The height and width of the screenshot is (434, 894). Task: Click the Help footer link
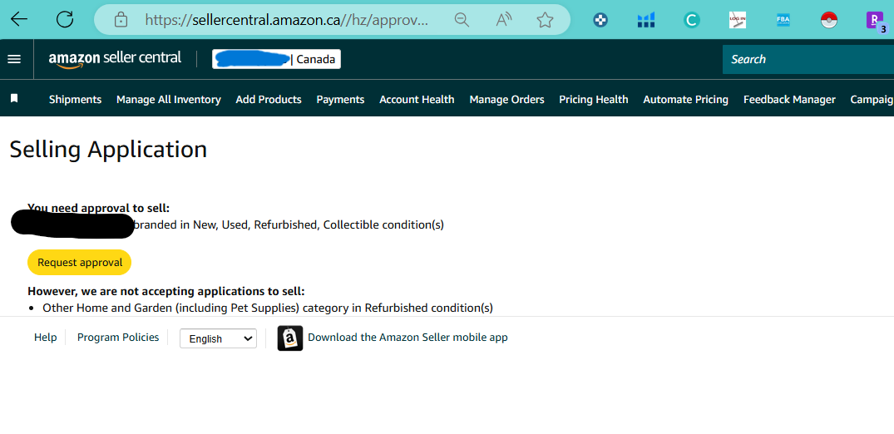click(x=46, y=337)
